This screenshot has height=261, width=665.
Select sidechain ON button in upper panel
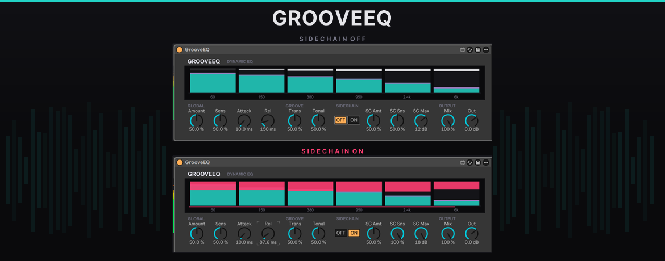[354, 120]
